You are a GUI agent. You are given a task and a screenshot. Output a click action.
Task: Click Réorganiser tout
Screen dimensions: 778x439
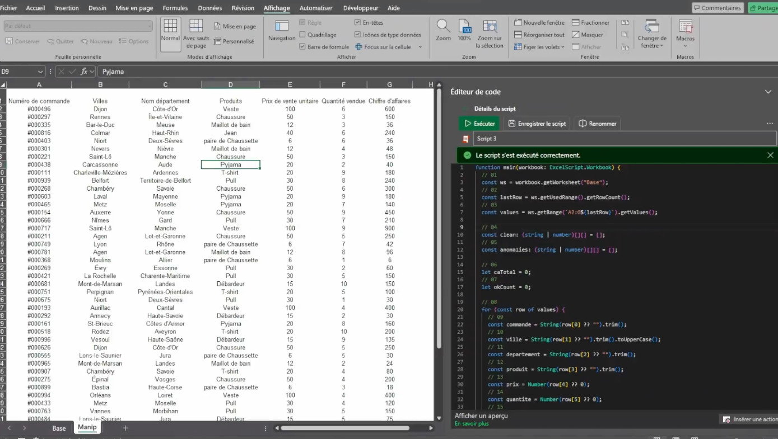[539, 35]
